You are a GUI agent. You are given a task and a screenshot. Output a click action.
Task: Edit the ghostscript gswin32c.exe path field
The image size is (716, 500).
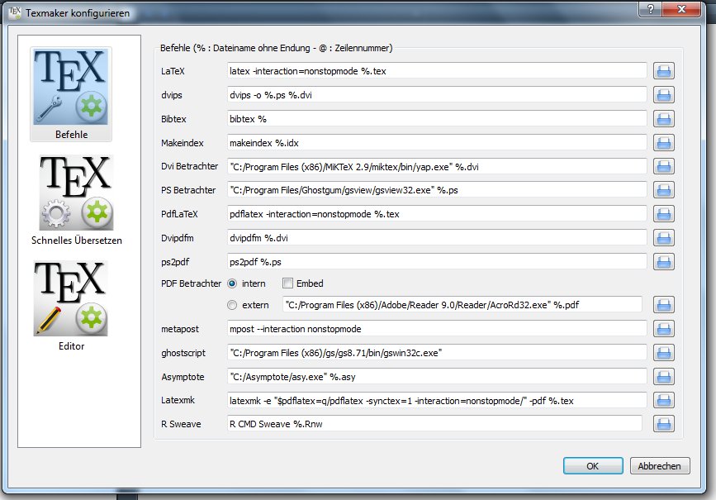point(437,352)
